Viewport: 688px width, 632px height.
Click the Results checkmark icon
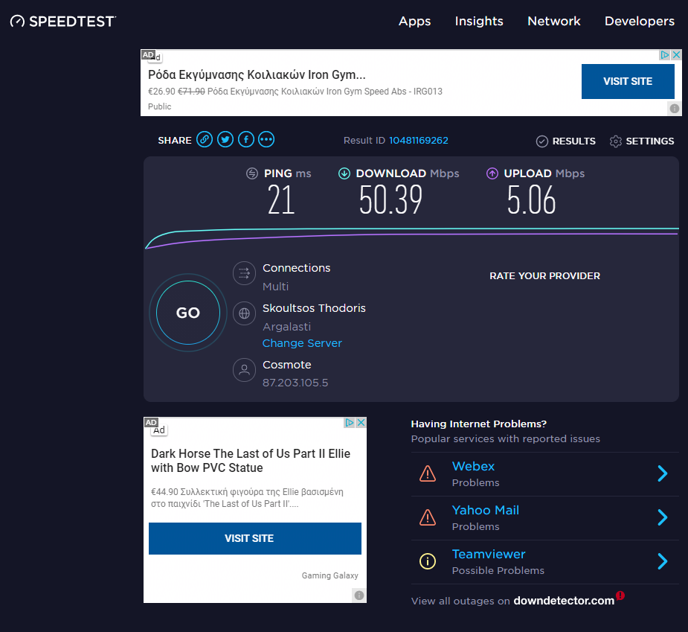[x=542, y=141]
